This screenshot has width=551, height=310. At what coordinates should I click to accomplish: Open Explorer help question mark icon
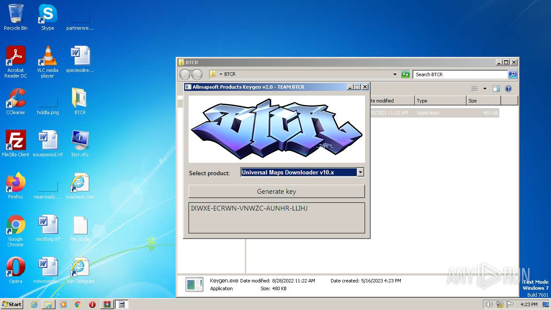(x=508, y=89)
